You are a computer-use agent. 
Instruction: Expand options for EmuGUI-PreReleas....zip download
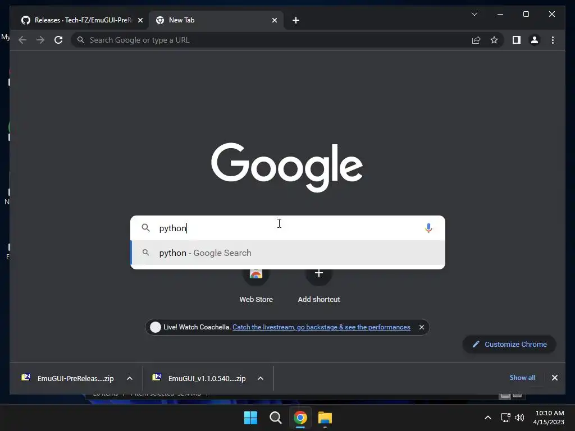pos(130,378)
